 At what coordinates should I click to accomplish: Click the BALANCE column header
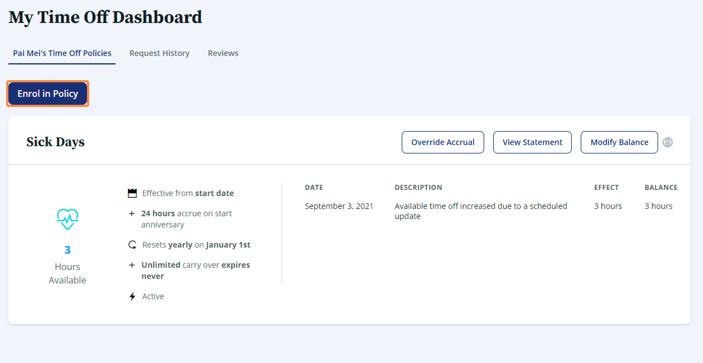coord(661,187)
